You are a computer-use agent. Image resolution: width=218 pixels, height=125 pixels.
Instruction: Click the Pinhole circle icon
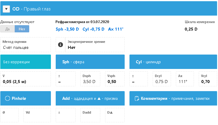pyautogui.click(x=8, y=98)
